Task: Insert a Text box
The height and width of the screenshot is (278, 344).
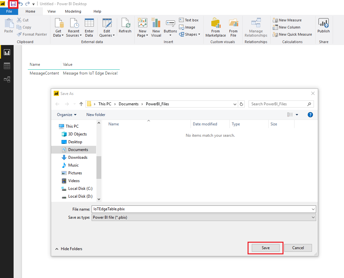Action: [x=189, y=20]
